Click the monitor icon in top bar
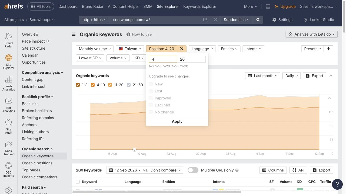 268,6
